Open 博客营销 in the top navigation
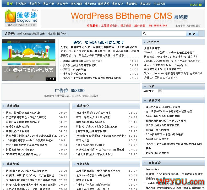Image resolution: width=207 pixels, height=190 pixels. (x=104, y=4)
